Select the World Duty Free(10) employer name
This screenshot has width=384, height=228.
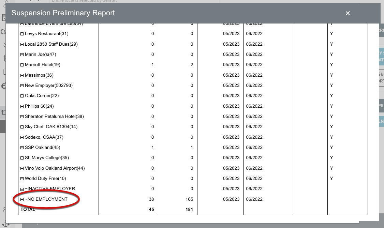(46, 178)
